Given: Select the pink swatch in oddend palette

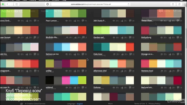Looking at the screenshot, I should click(x=66, y=80).
